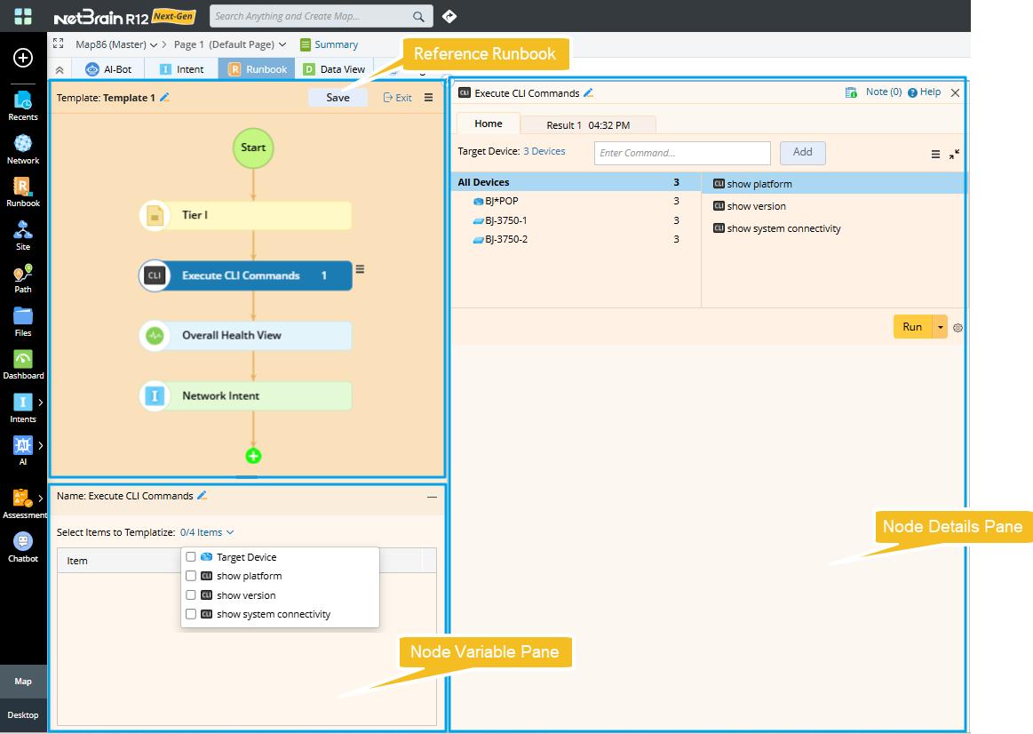Switch to the Result 1 tab
Viewport: 1033px width, 734px height.
pyautogui.click(x=587, y=125)
